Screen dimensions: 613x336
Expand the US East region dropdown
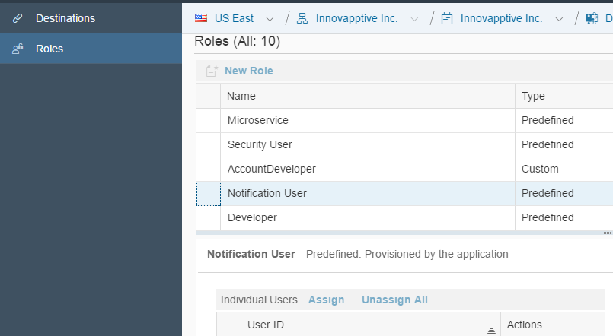coord(270,19)
